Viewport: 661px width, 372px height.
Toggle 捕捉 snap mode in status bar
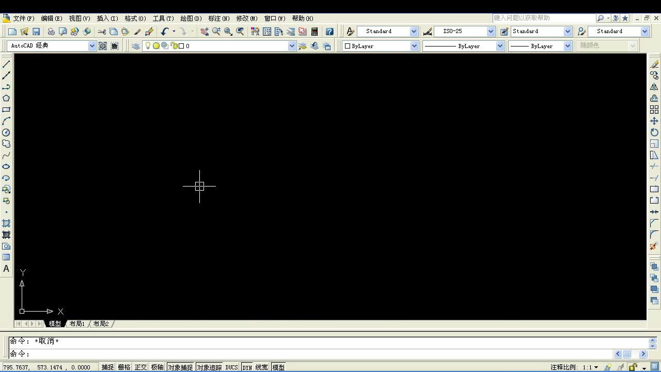(x=107, y=367)
